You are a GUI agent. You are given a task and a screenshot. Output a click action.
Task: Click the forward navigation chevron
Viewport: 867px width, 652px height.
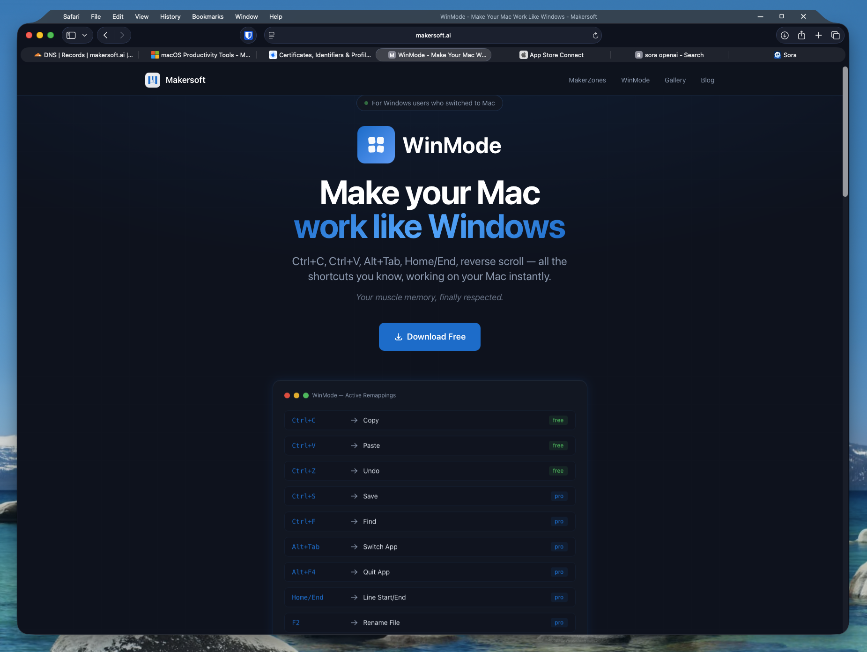122,35
